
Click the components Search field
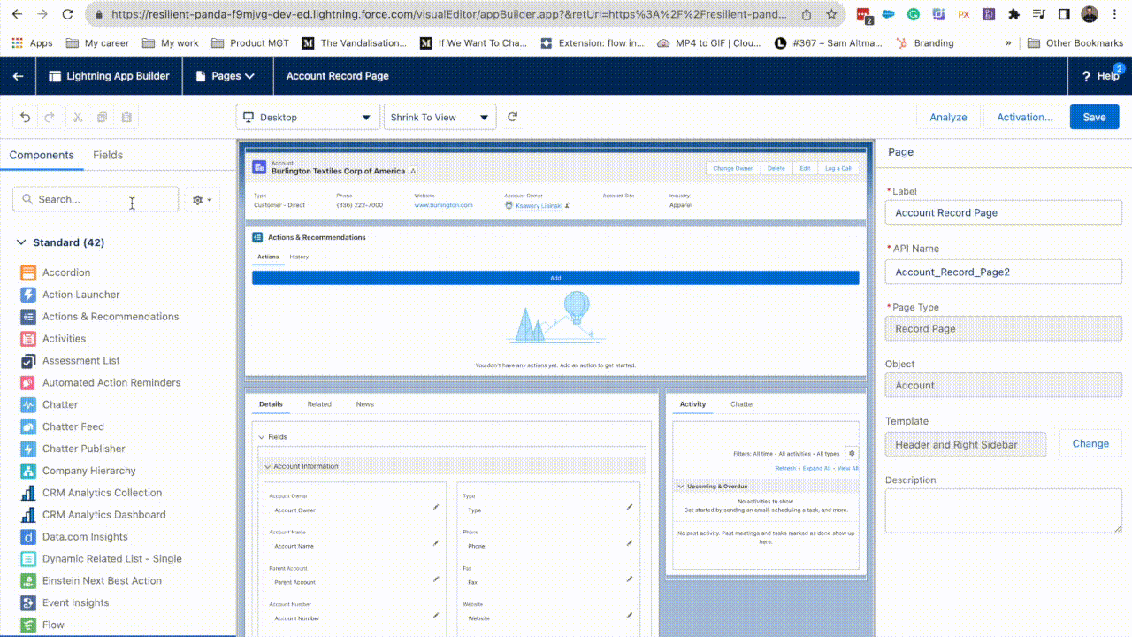click(x=96, y=199)
